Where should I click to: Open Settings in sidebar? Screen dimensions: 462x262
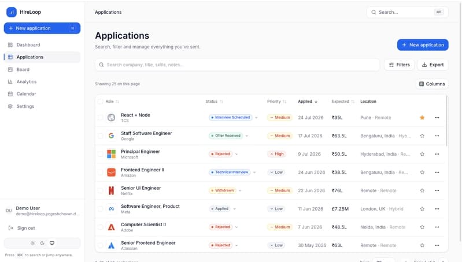(x=42, y=106)
